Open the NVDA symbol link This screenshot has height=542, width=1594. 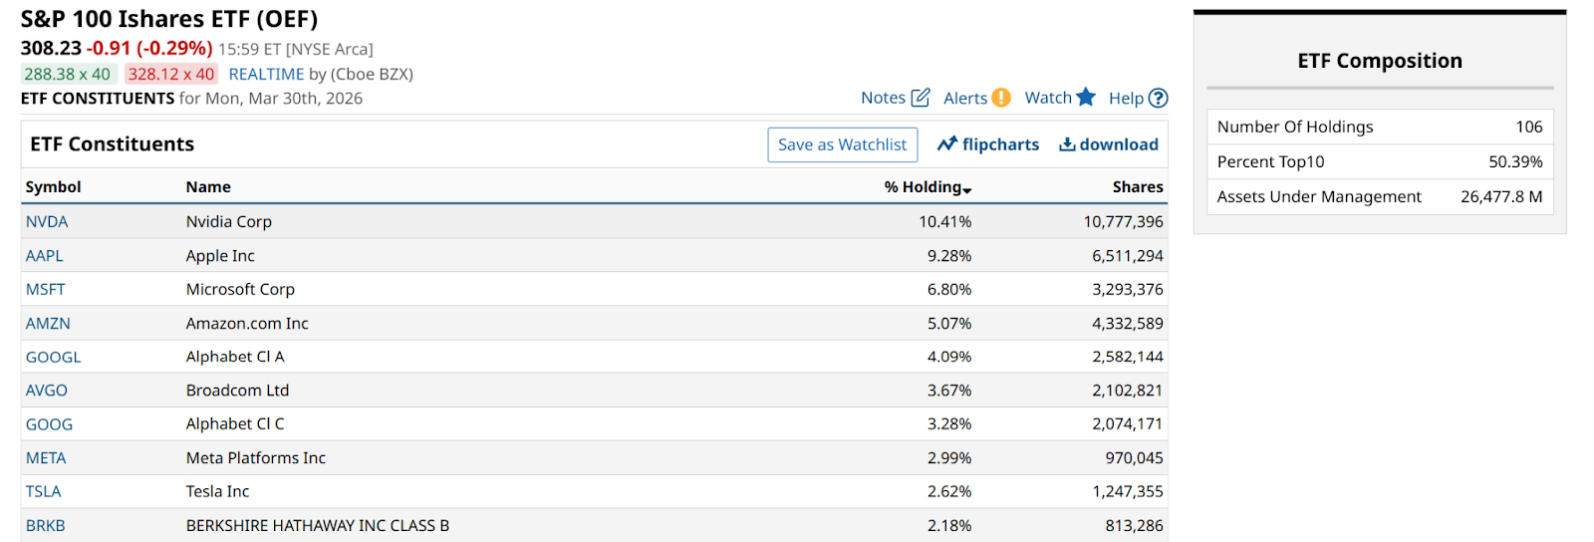coord(47,221)
